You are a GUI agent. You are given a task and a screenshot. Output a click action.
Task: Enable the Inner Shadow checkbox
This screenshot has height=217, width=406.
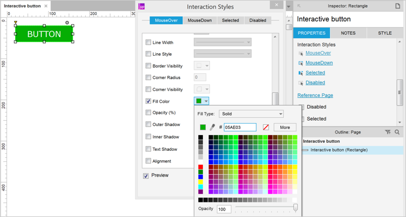(x=148, y=136)
